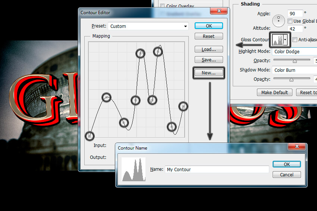Click OK in the Contour Name dialog

tap(286, 164)
